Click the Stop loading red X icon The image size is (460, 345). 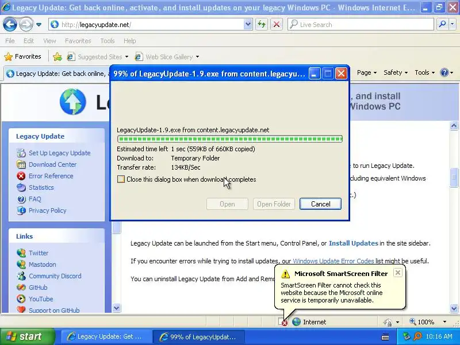coord(277,25)
